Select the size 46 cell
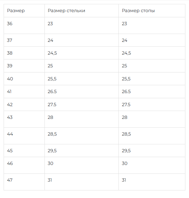Viewport: 189px width, 198px height. coord(10,163)
